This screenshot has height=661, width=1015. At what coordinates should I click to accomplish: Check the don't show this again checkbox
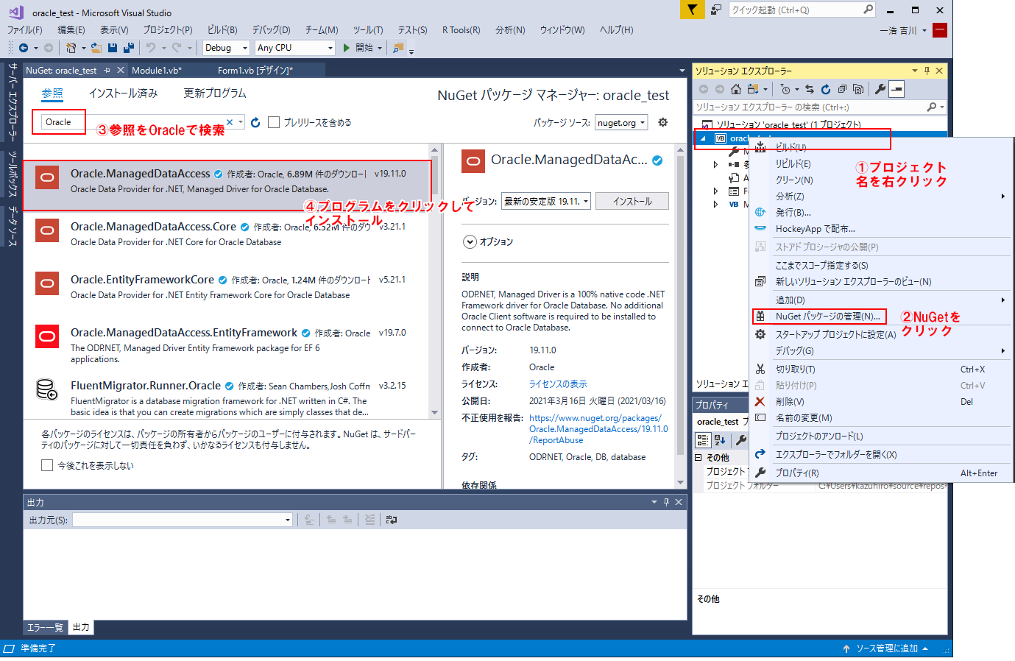[48, 465]
